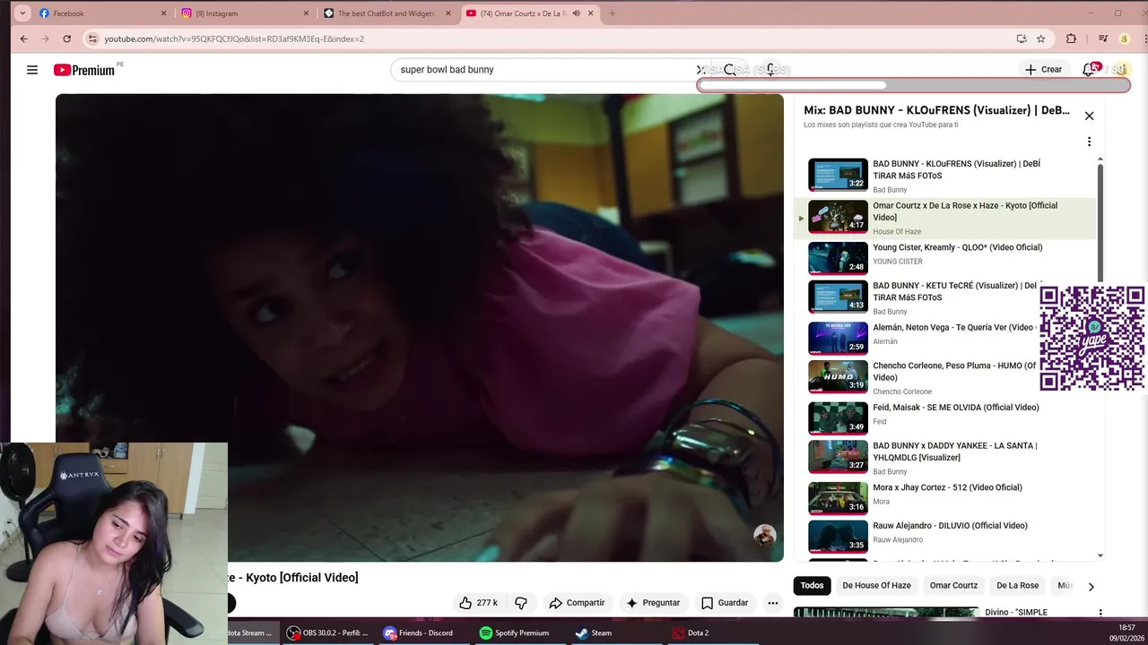Play Mora x Jhay Cortez - 512
Image resolution: width=1148 pixels, height=645 pixels.
click(944, 497)
